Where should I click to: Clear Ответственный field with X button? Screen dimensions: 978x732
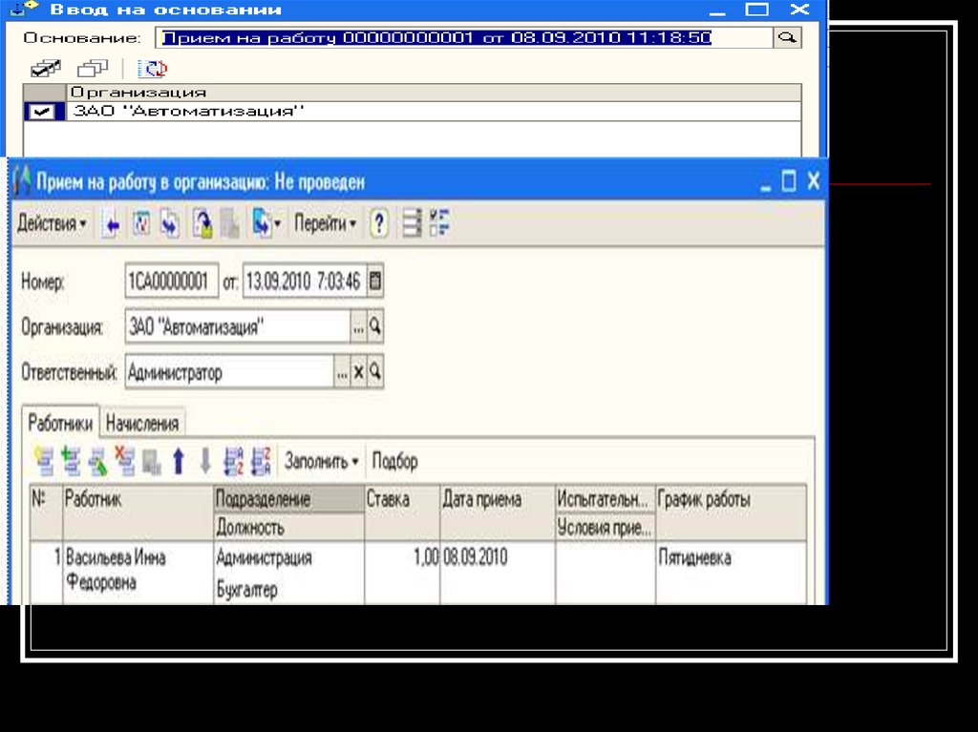359,372
